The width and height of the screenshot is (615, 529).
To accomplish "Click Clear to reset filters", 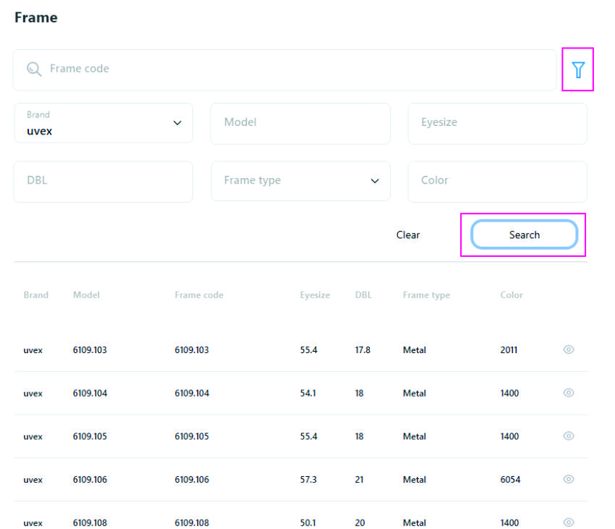I will pyautogui.click(x=408, y=235).
